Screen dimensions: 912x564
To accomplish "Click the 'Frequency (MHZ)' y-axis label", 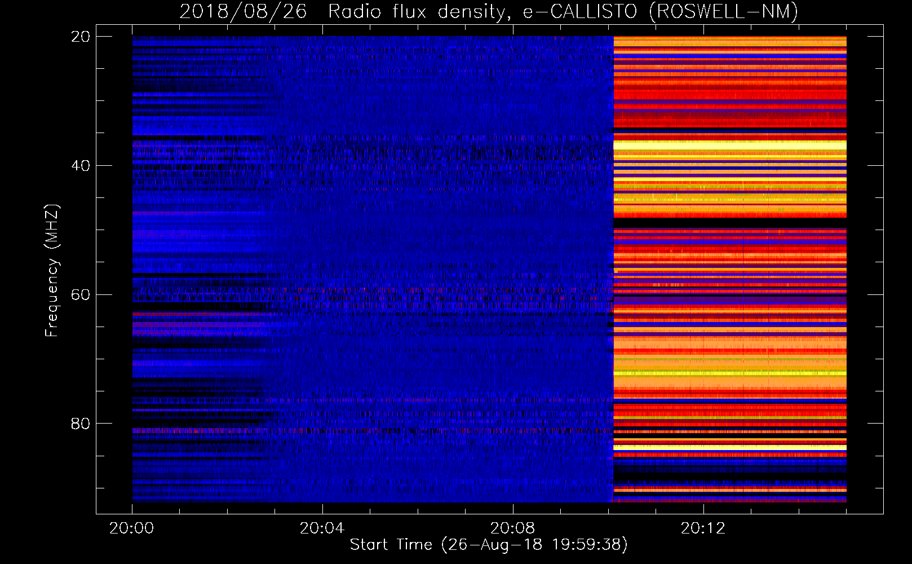I will click(51, 270).
